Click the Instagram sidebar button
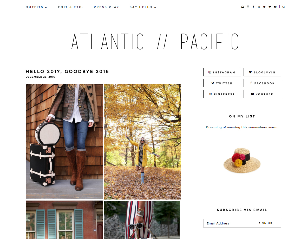The width and height of the screenshot is (307, 239). point(222,72)
